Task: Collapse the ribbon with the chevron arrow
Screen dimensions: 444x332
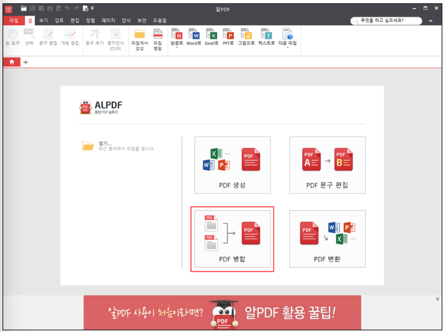Action: tap(430, 20)
